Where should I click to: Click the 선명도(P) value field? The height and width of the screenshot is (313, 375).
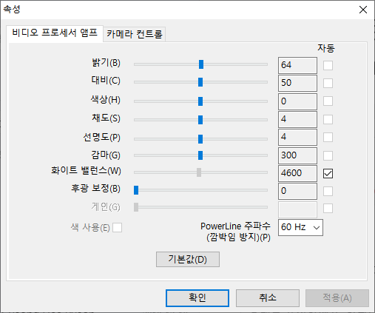pyautogui.click(x=297, y=137)
